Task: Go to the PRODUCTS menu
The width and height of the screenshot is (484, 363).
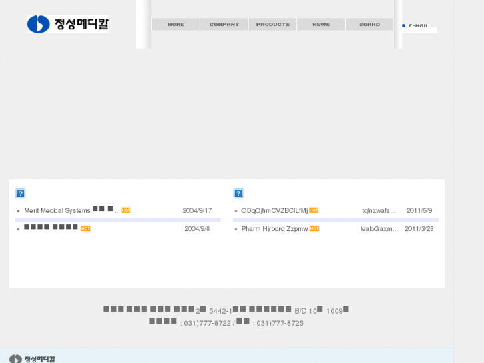Action: [272, 25]
